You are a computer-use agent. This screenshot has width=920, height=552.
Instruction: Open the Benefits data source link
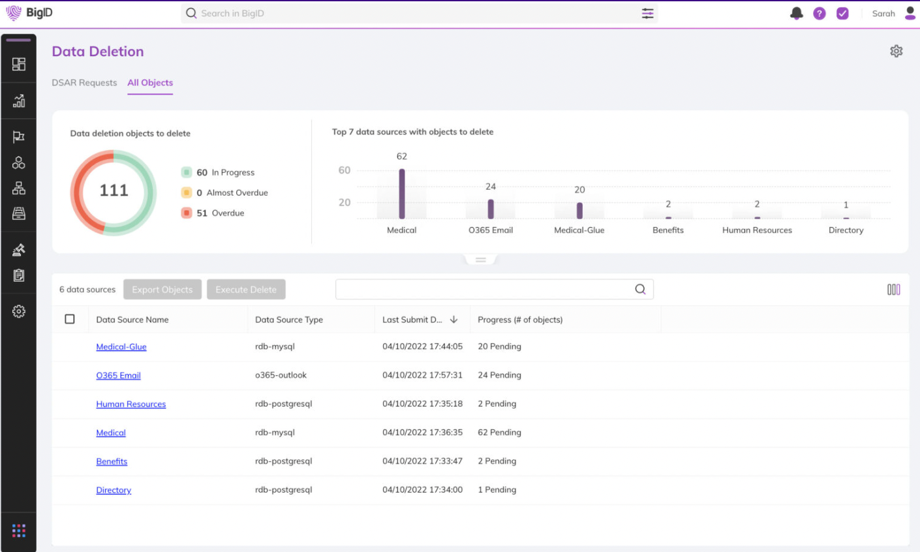[112, 462]
